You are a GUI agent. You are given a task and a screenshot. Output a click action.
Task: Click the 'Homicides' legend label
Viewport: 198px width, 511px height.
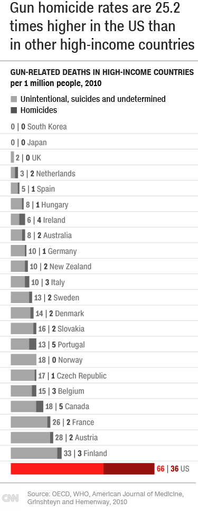[39, 110]
